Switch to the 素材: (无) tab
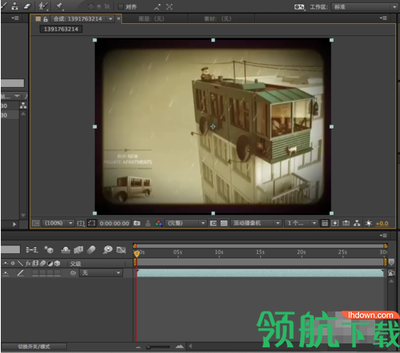 (x=218, y=18)
